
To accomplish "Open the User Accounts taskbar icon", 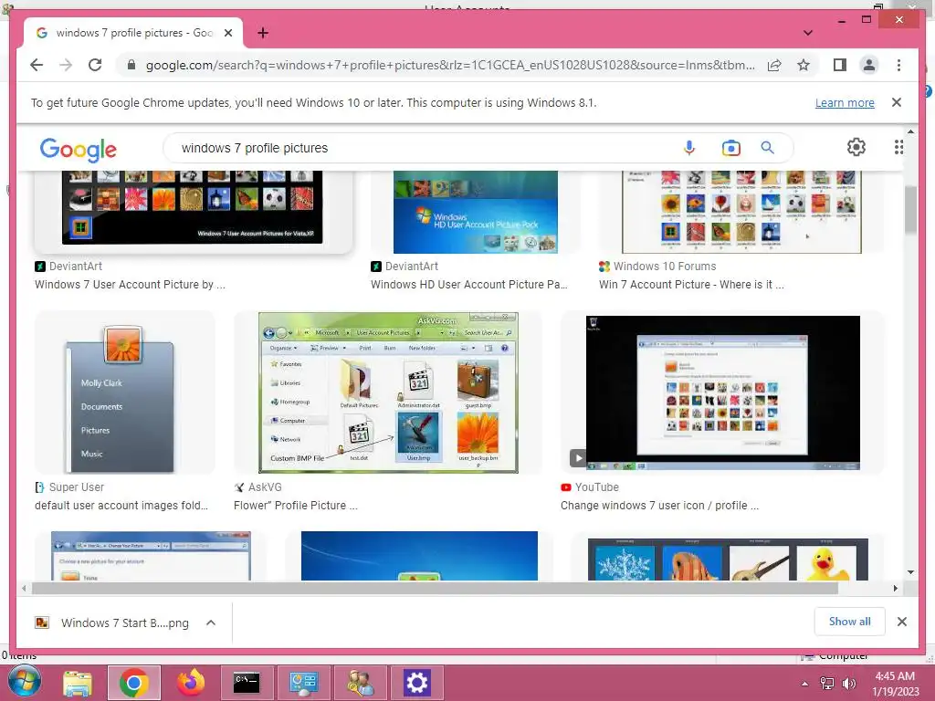I will pos(360,683).
